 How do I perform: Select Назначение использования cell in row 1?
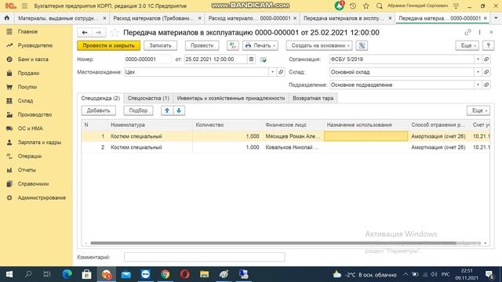tap(366, 136)
